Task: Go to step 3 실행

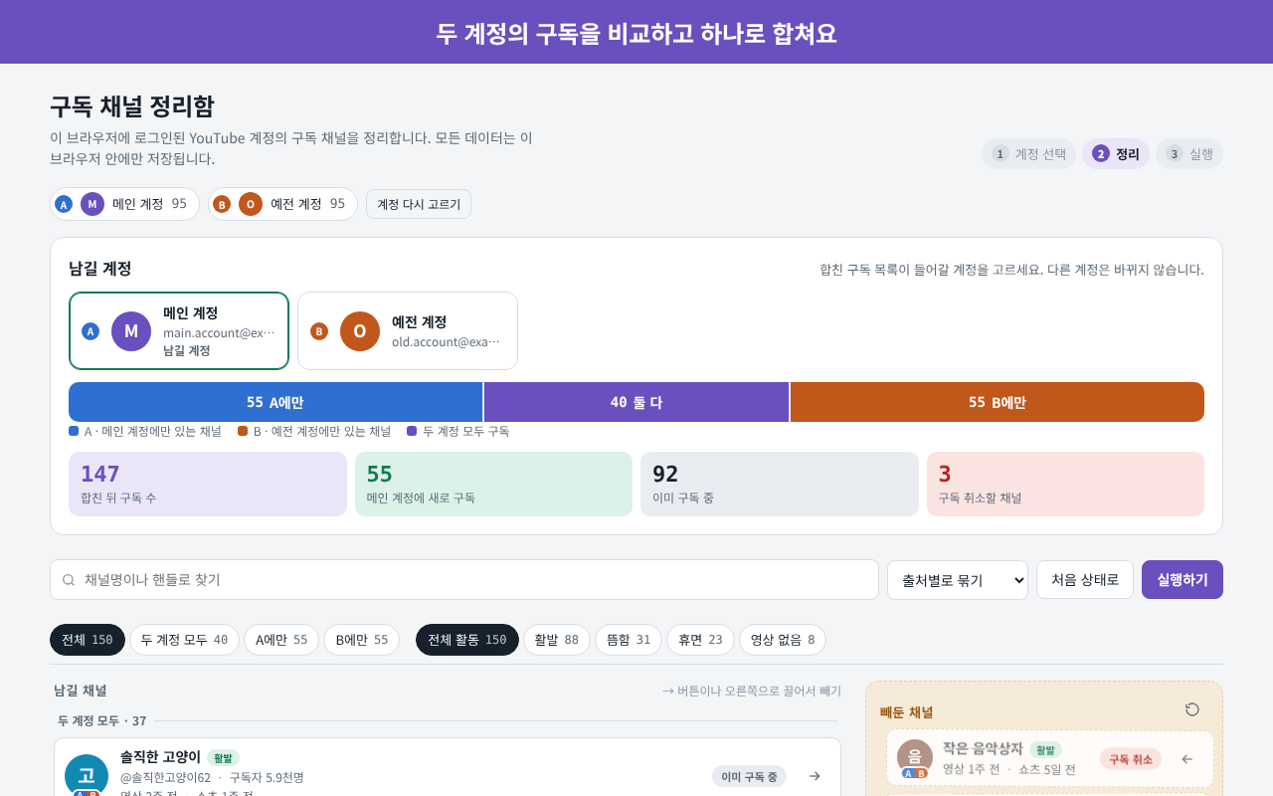Action: [1189, 154]
